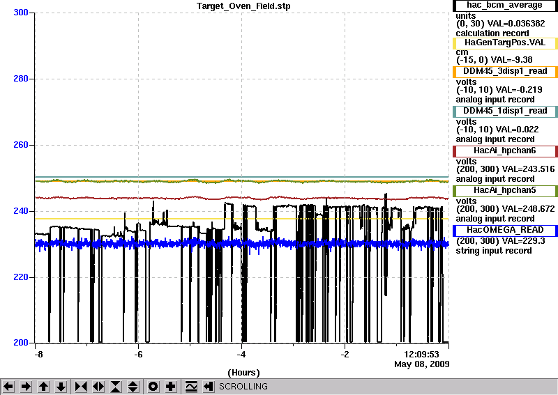Click the pan up arrow button
Screen dimensions: 558x395
pyautogui.click(x=44, y=387)
